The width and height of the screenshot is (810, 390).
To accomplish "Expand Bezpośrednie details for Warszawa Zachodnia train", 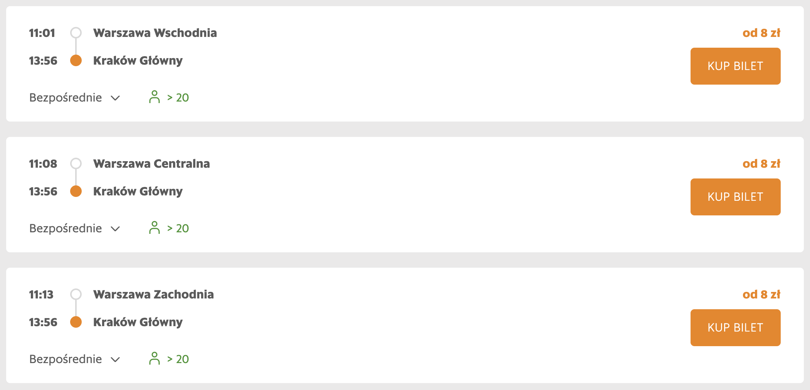I will (x=75, y=359).
